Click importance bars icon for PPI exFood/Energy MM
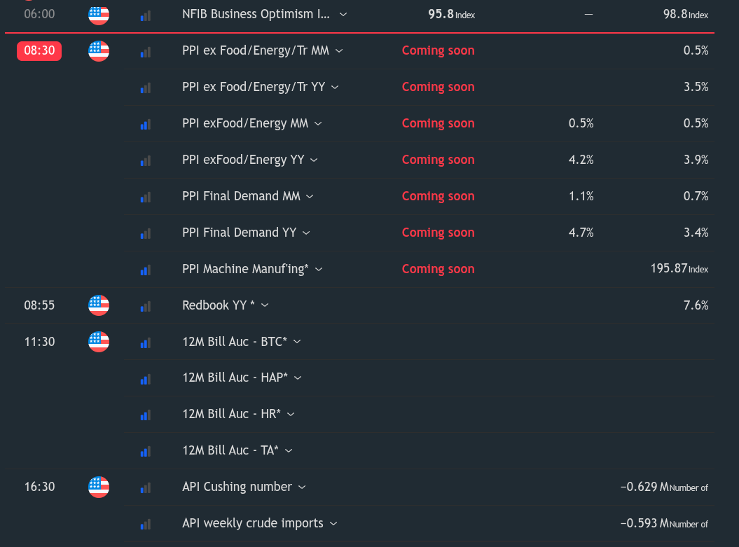This screenshot has height=547, width=739. pos(146,124)
